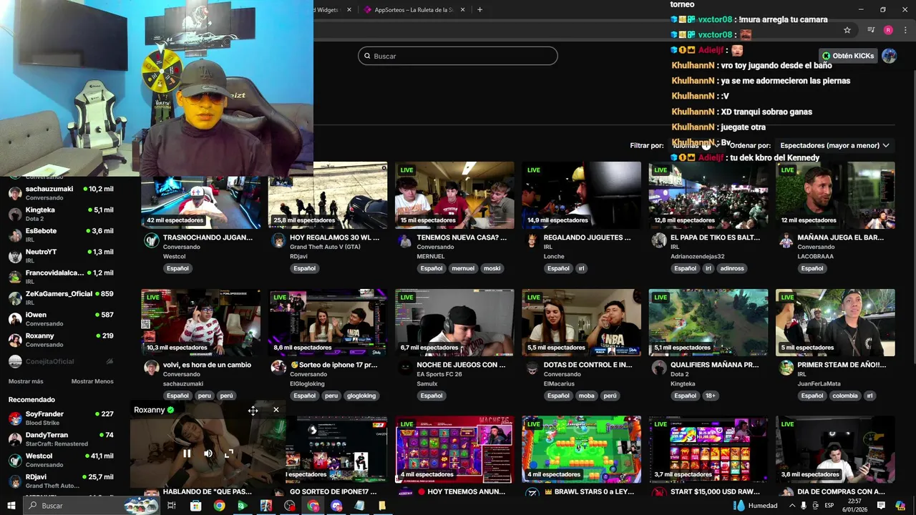Open the Chrome profile avatar R
Viewport: 916px width, 515px height.
888,30
